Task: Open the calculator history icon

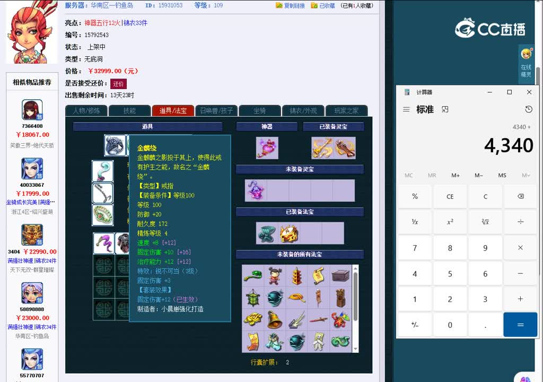Action: point(529,109)
